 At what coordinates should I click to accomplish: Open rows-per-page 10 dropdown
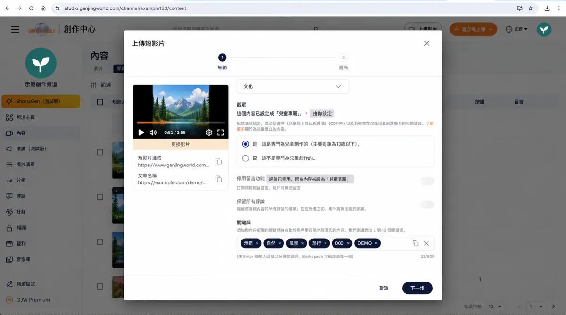(x=494, y=307)
